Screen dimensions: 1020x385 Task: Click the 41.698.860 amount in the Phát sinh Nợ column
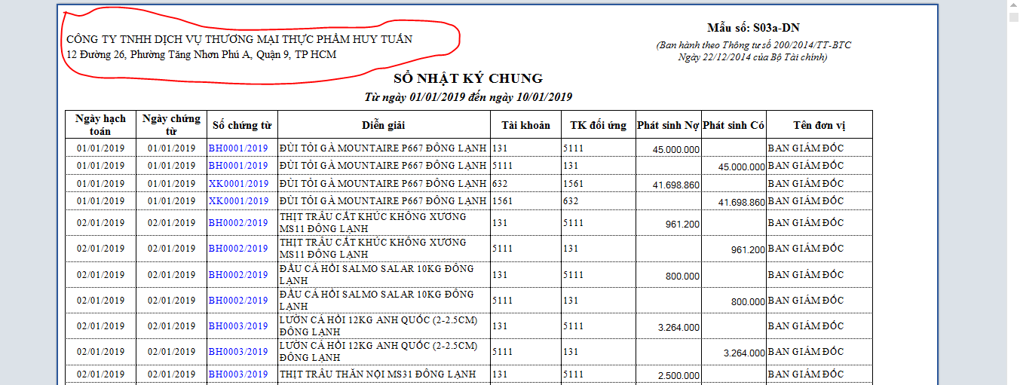676,185
